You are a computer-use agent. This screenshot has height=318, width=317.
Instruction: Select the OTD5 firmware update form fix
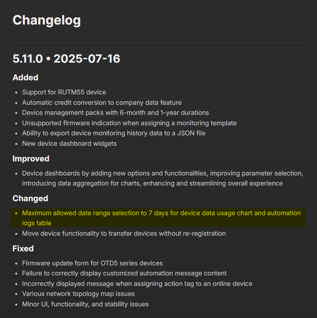click(92, 263)
